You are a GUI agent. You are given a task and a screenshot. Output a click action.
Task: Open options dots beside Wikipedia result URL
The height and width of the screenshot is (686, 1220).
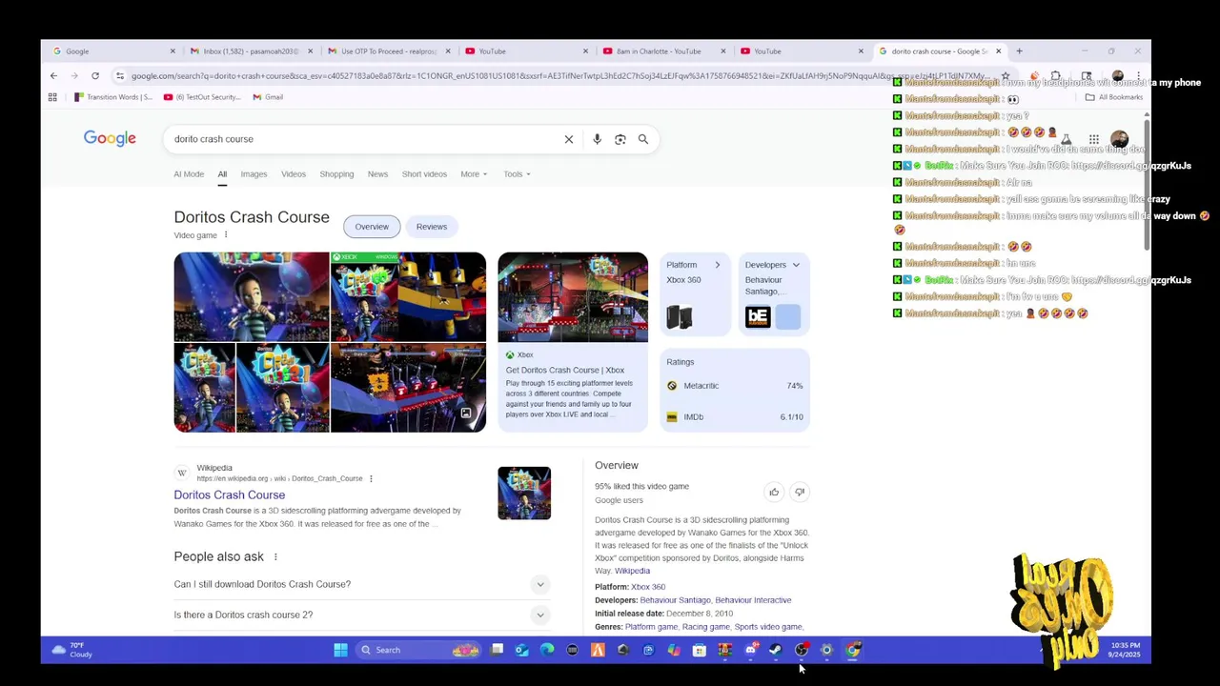pos(371,478)
